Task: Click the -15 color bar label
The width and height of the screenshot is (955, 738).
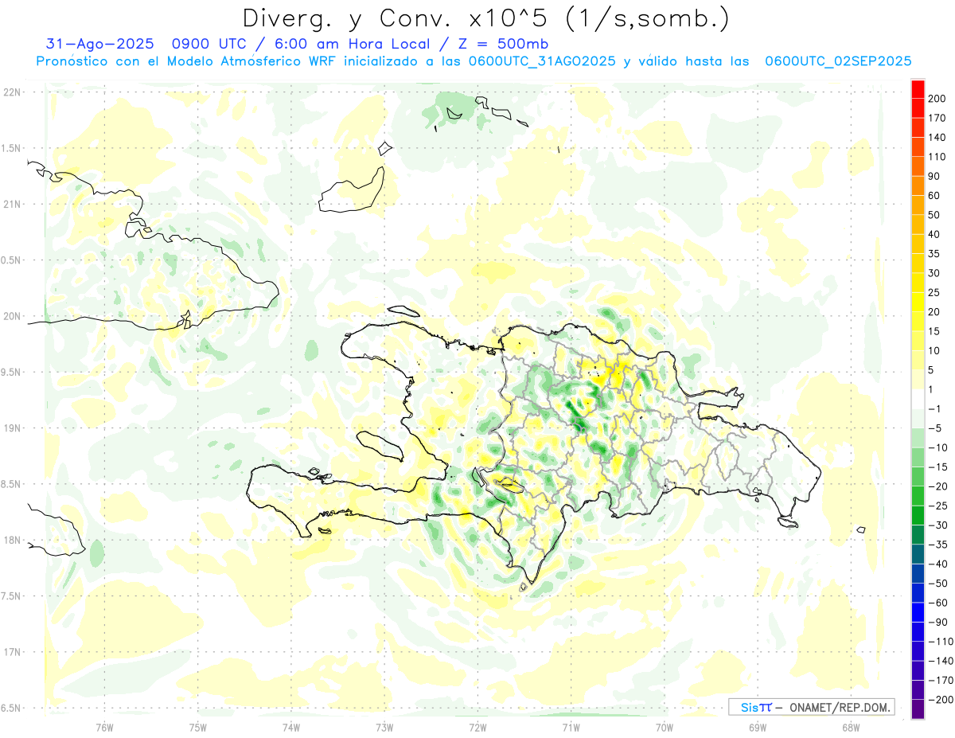Action: [x=937, y=467]
